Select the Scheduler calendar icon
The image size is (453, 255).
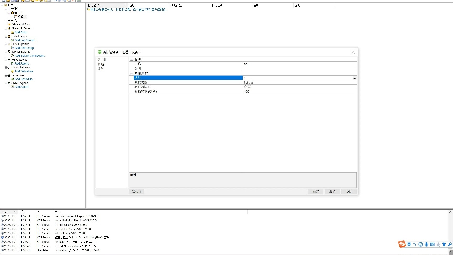click(x=9, y=75)
